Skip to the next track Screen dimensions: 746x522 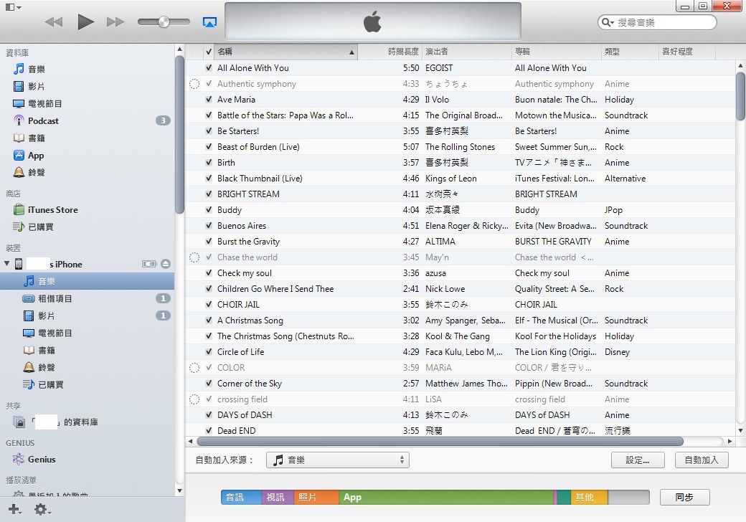[115, 22]
